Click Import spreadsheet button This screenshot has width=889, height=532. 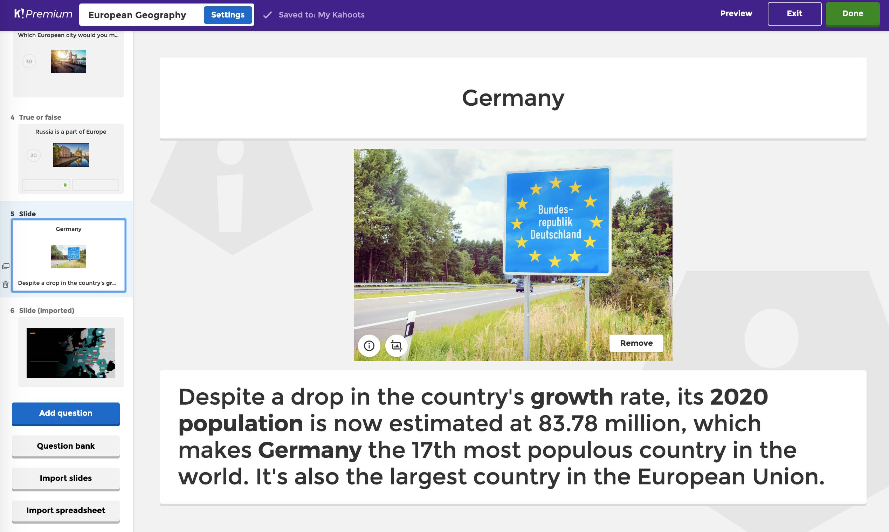65,510
